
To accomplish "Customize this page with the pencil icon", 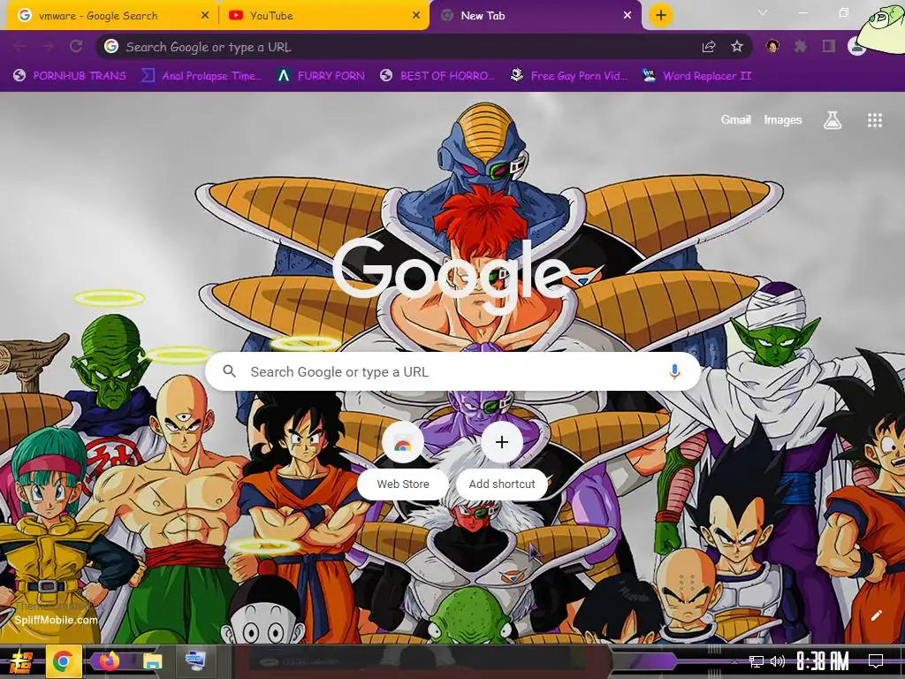I will point(876,615).
